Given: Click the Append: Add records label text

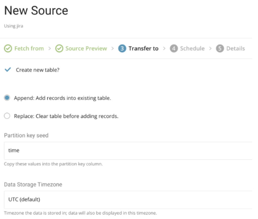Looking at the screenshot, I should pos(62,98).
